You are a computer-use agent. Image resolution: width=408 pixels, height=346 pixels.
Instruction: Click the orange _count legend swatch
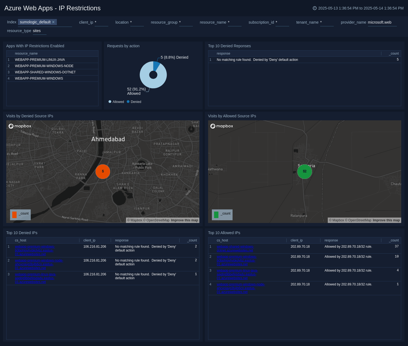(x=14, y=215)
